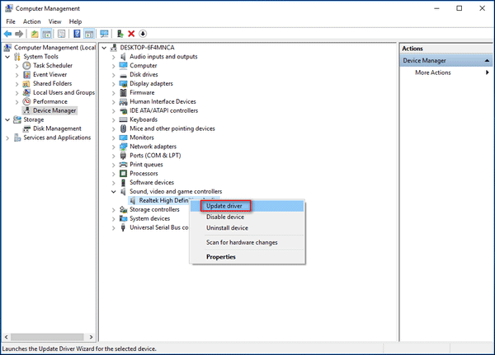Click the Back arrow in the toolbar
The height and width of the screenshot is (355, 495).
point(8,34)
